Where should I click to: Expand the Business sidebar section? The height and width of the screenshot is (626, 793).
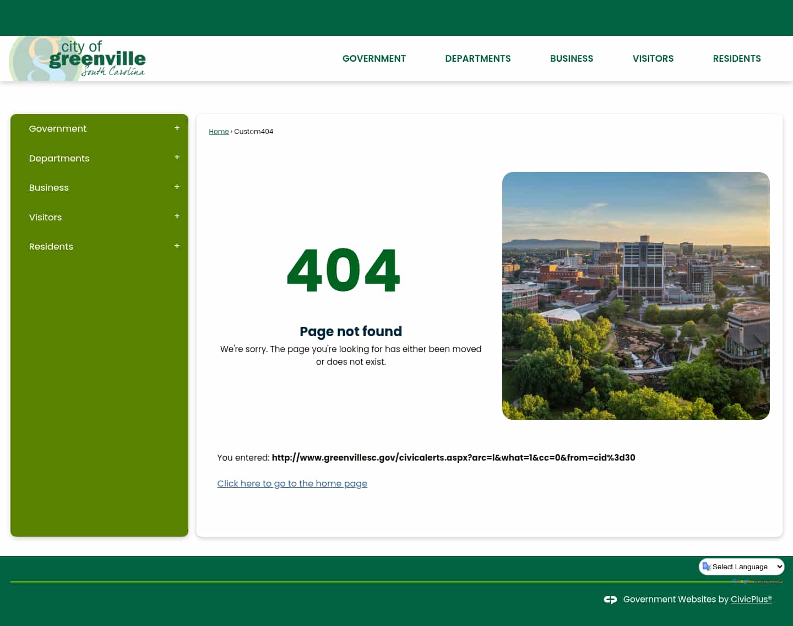(x=176, y=187)
